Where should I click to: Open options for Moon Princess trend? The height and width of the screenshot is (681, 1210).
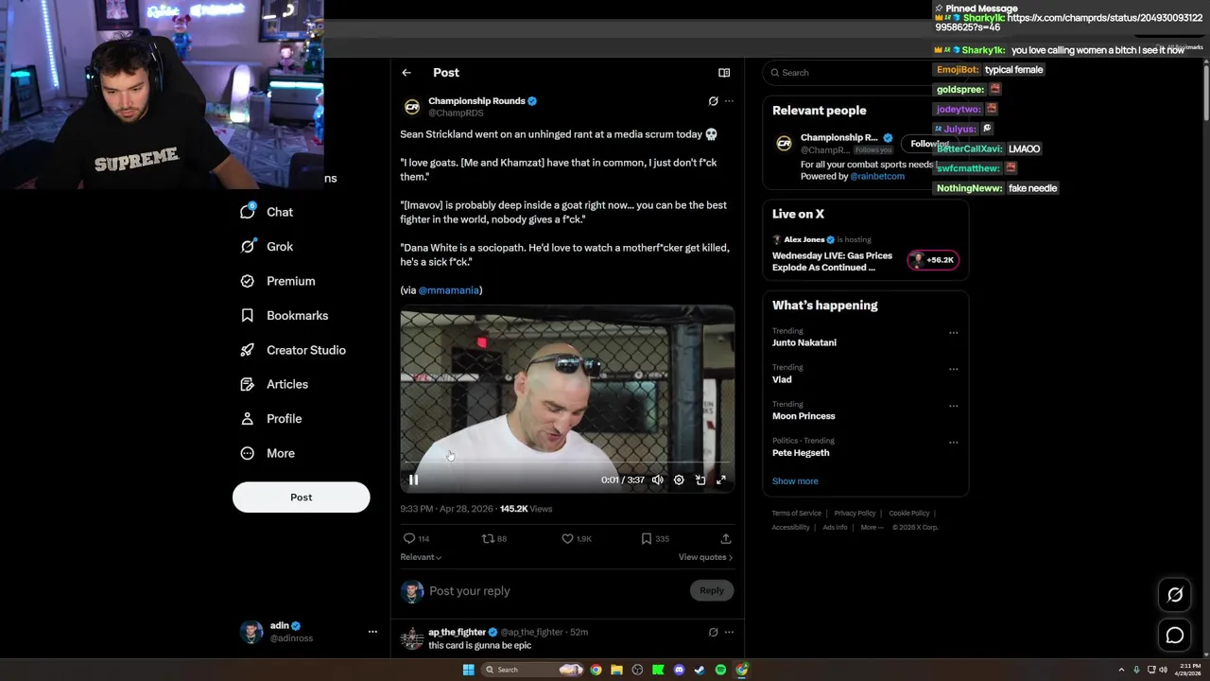(x=953, y=406)
